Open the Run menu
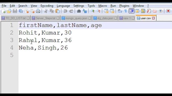The image size is (172, 96). 113,6
